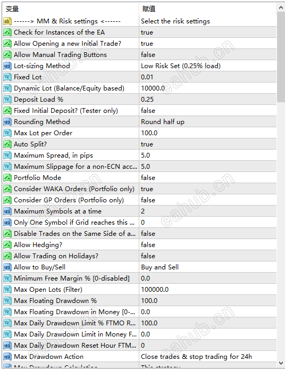Click the bool icon next to Check for Instances of the EA
This screenshot has height=369, width=285.
click(x=7, y=32)
